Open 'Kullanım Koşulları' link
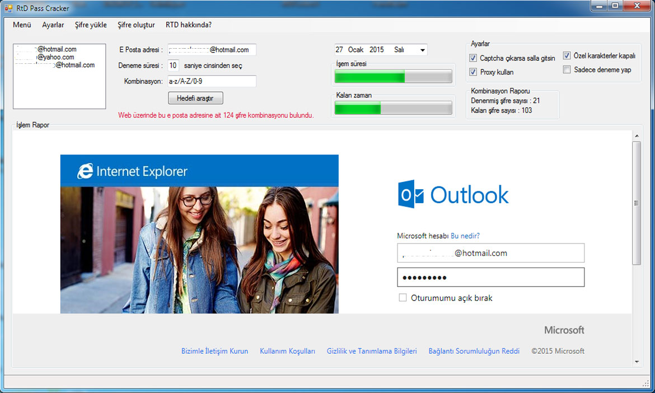 [287, 351]
